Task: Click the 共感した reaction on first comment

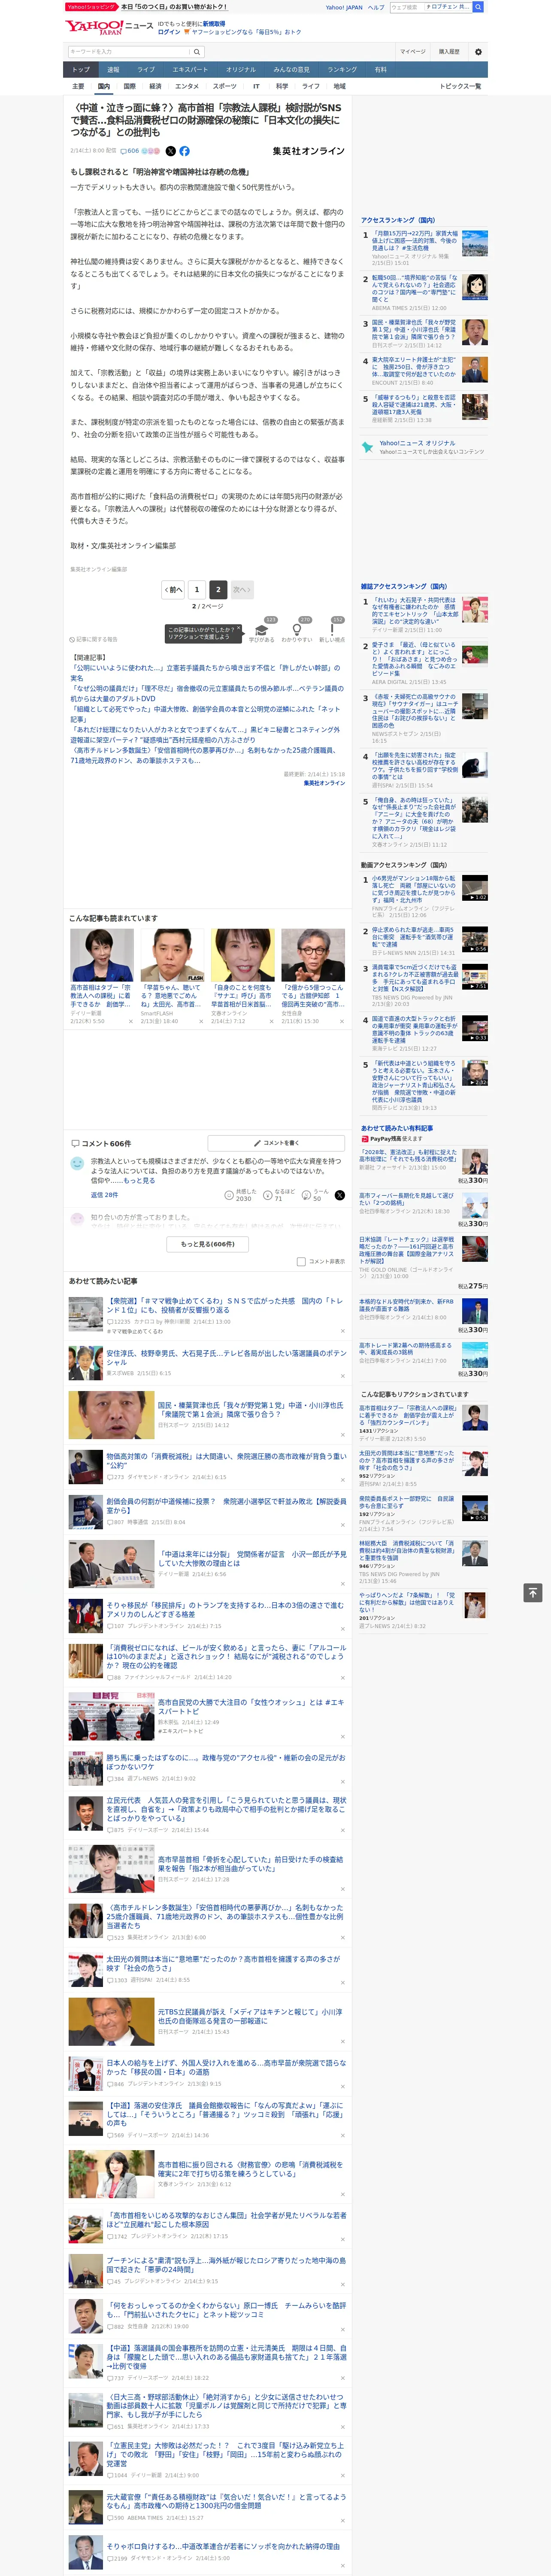Action: 241,1195
